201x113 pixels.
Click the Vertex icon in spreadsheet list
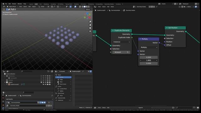58,77
